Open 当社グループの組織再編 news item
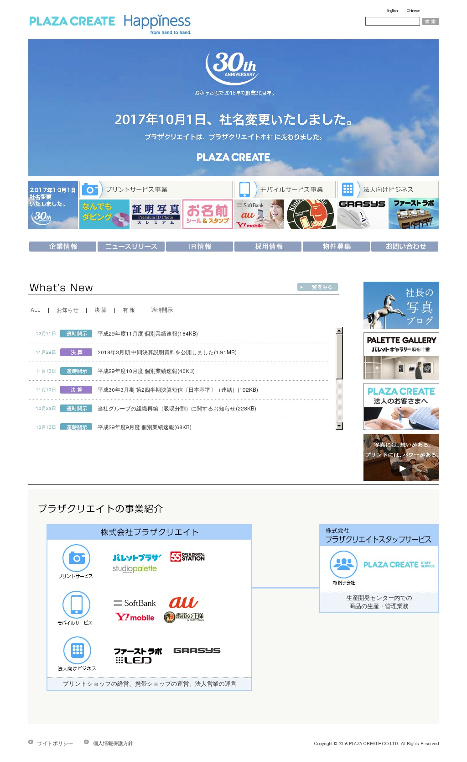The width and height of the screenshot is (467, 762). pyautogui.click(x=177, y=409)
